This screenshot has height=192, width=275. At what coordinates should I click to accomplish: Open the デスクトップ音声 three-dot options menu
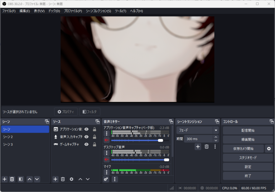pyautogui.click(x=106, y=153)
